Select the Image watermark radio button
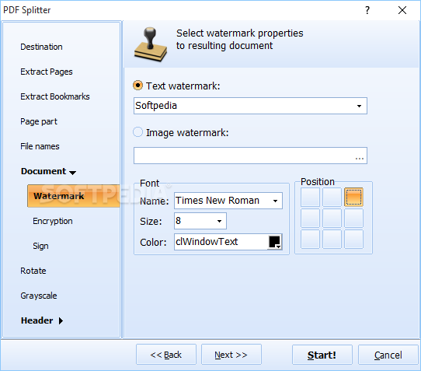 coord(137,132)
